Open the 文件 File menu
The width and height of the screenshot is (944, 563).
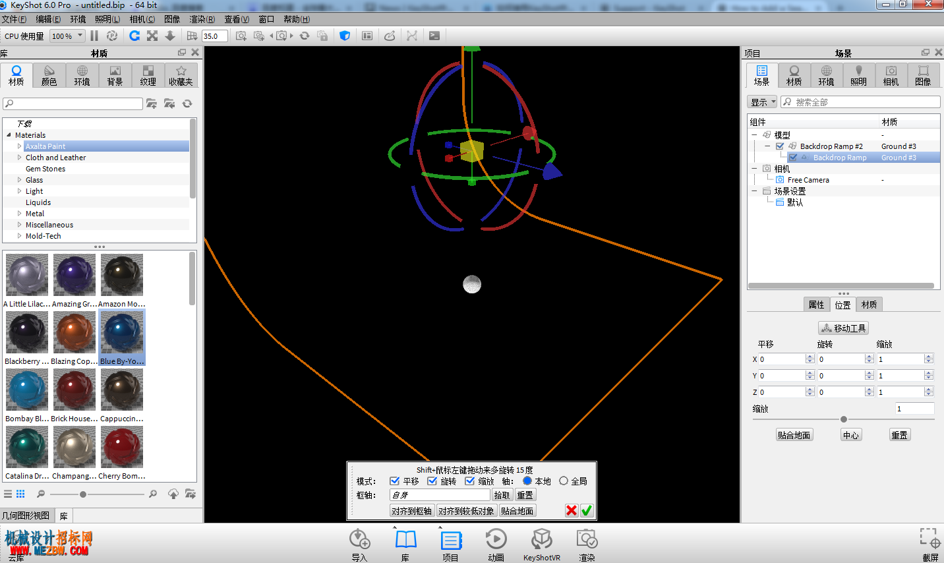(x=14, y=19)
